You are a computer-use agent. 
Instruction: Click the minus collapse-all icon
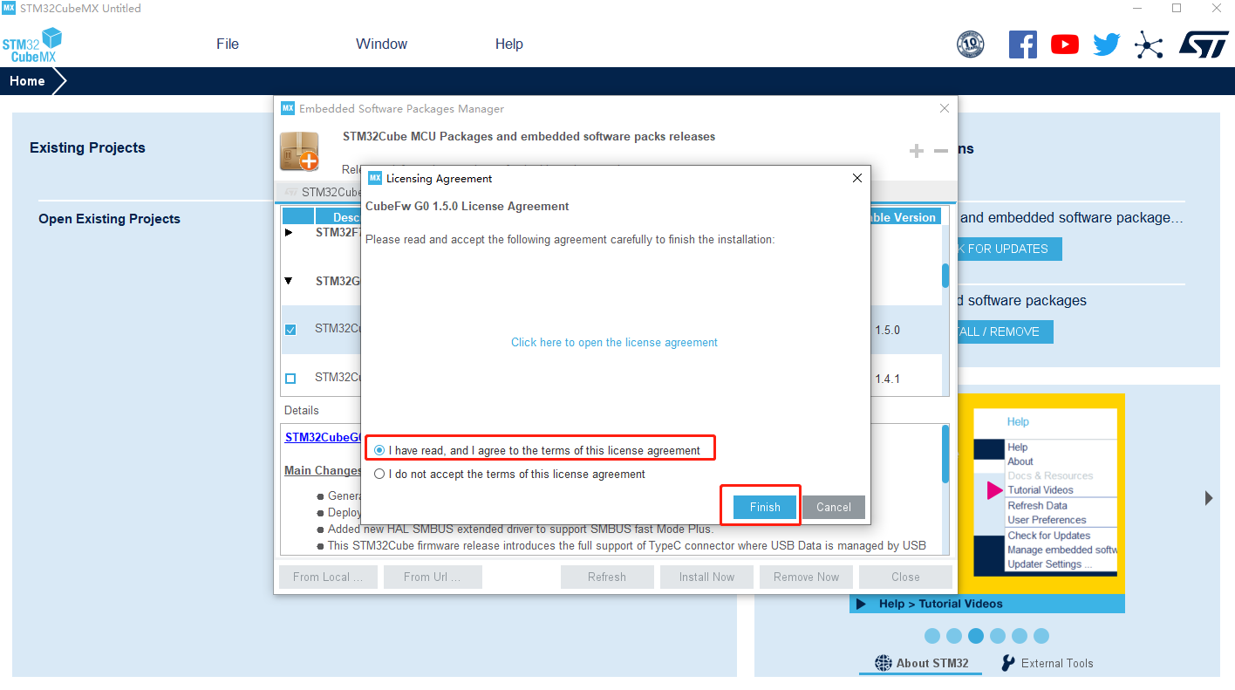pyautogui.click(x=941, y=151)
